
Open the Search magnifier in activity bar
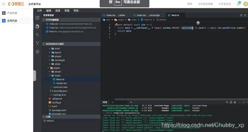click(37, 34)
